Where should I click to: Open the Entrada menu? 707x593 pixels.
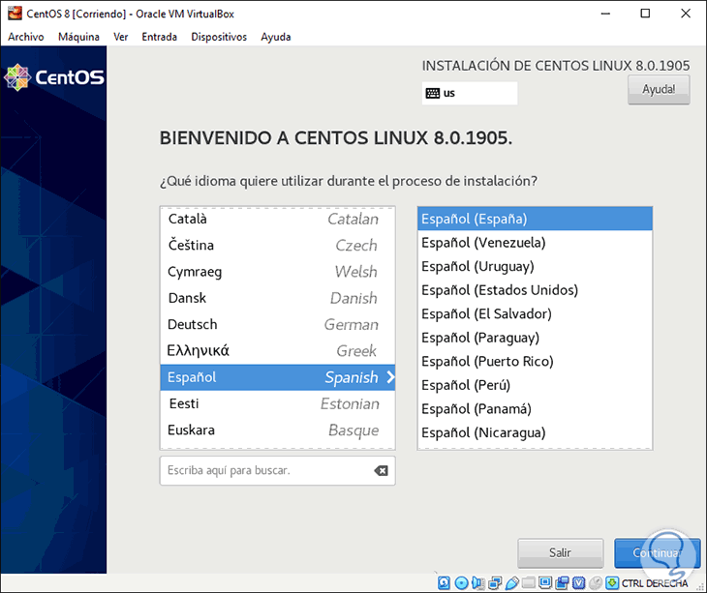point(159,37)
